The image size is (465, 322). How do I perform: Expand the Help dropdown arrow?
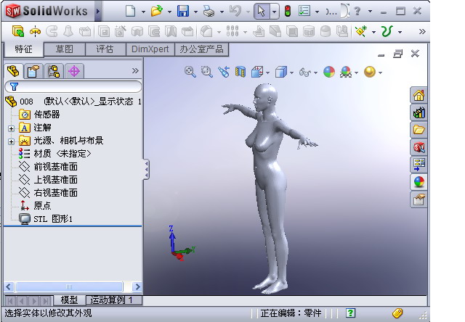[x=370, y=12]
